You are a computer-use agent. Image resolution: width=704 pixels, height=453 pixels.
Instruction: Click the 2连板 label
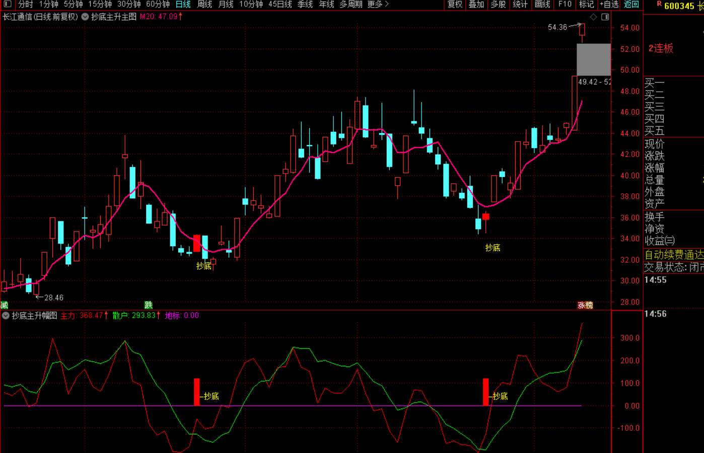(661, 48)
